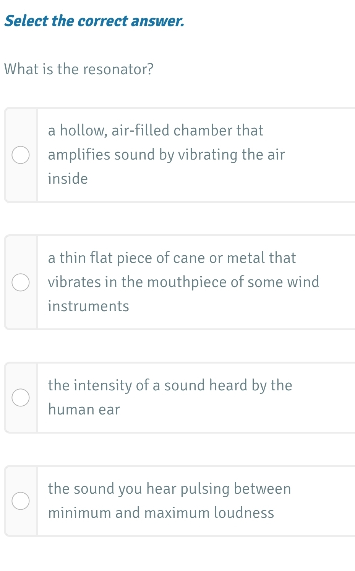Screen dimensions: 355x571
Task: Click the "Select the correct answer." heading
Action: tap(94, 21)
